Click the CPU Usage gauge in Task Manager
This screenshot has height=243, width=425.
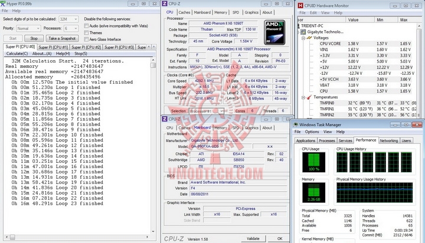click(313, 162)
